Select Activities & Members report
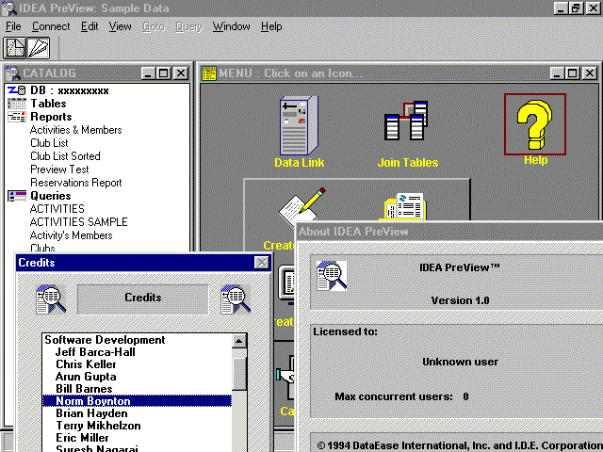This screenshot has height=452, width=603. (x=75, y=130)
